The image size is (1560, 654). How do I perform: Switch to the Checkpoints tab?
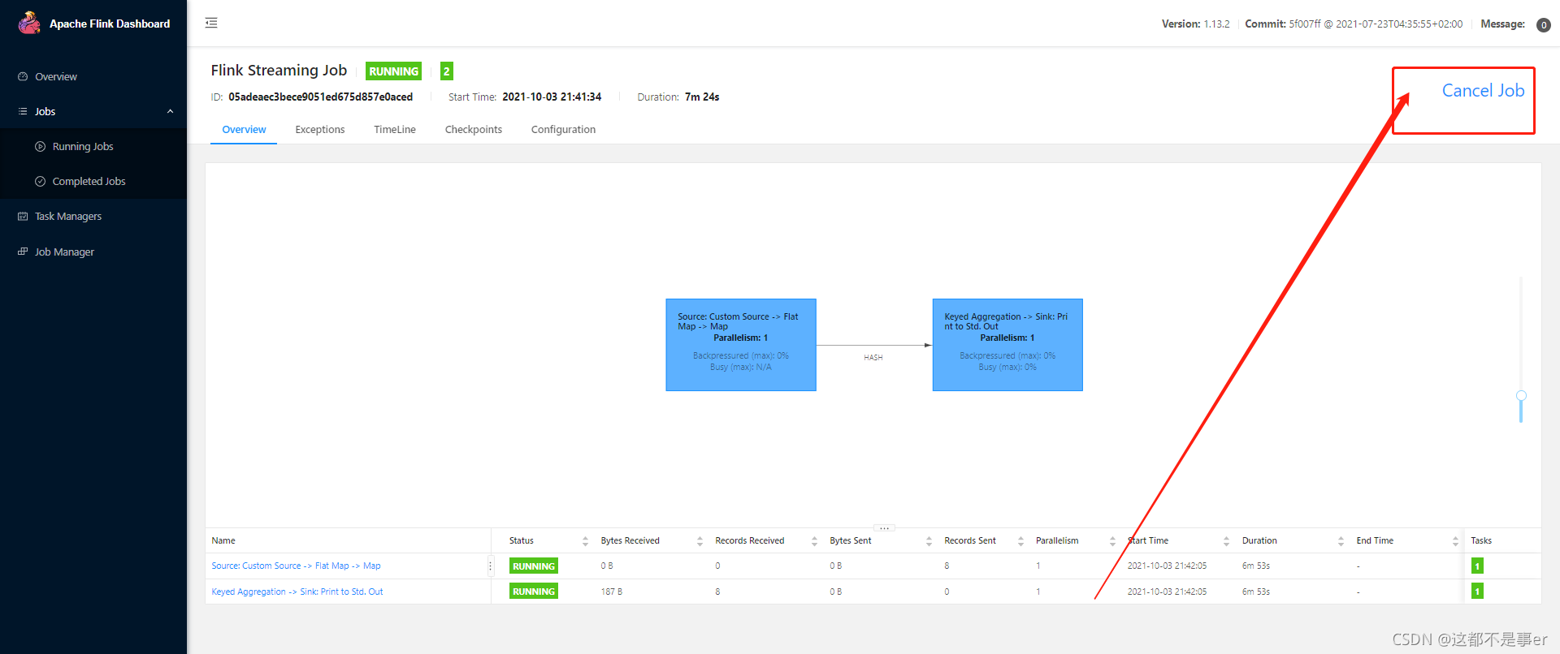point(474,129)
